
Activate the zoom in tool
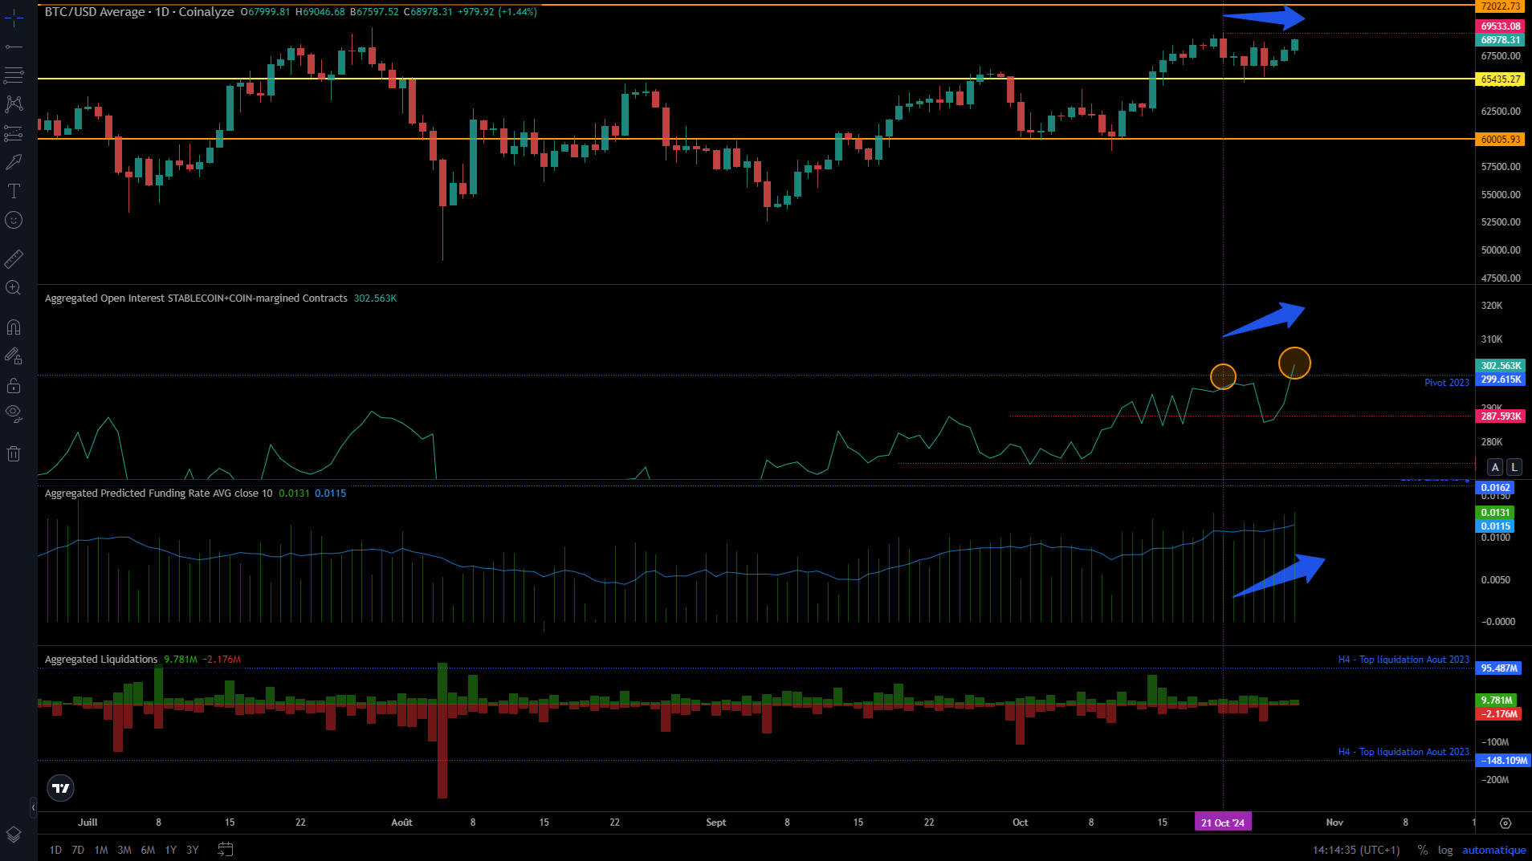(14, 288)
